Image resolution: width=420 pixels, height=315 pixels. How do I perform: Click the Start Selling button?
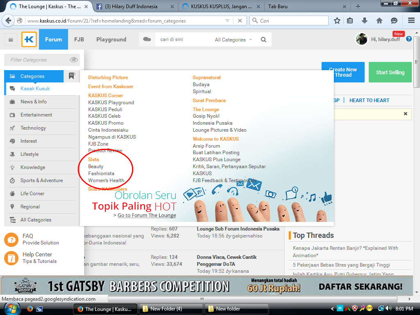pos(390,72)
